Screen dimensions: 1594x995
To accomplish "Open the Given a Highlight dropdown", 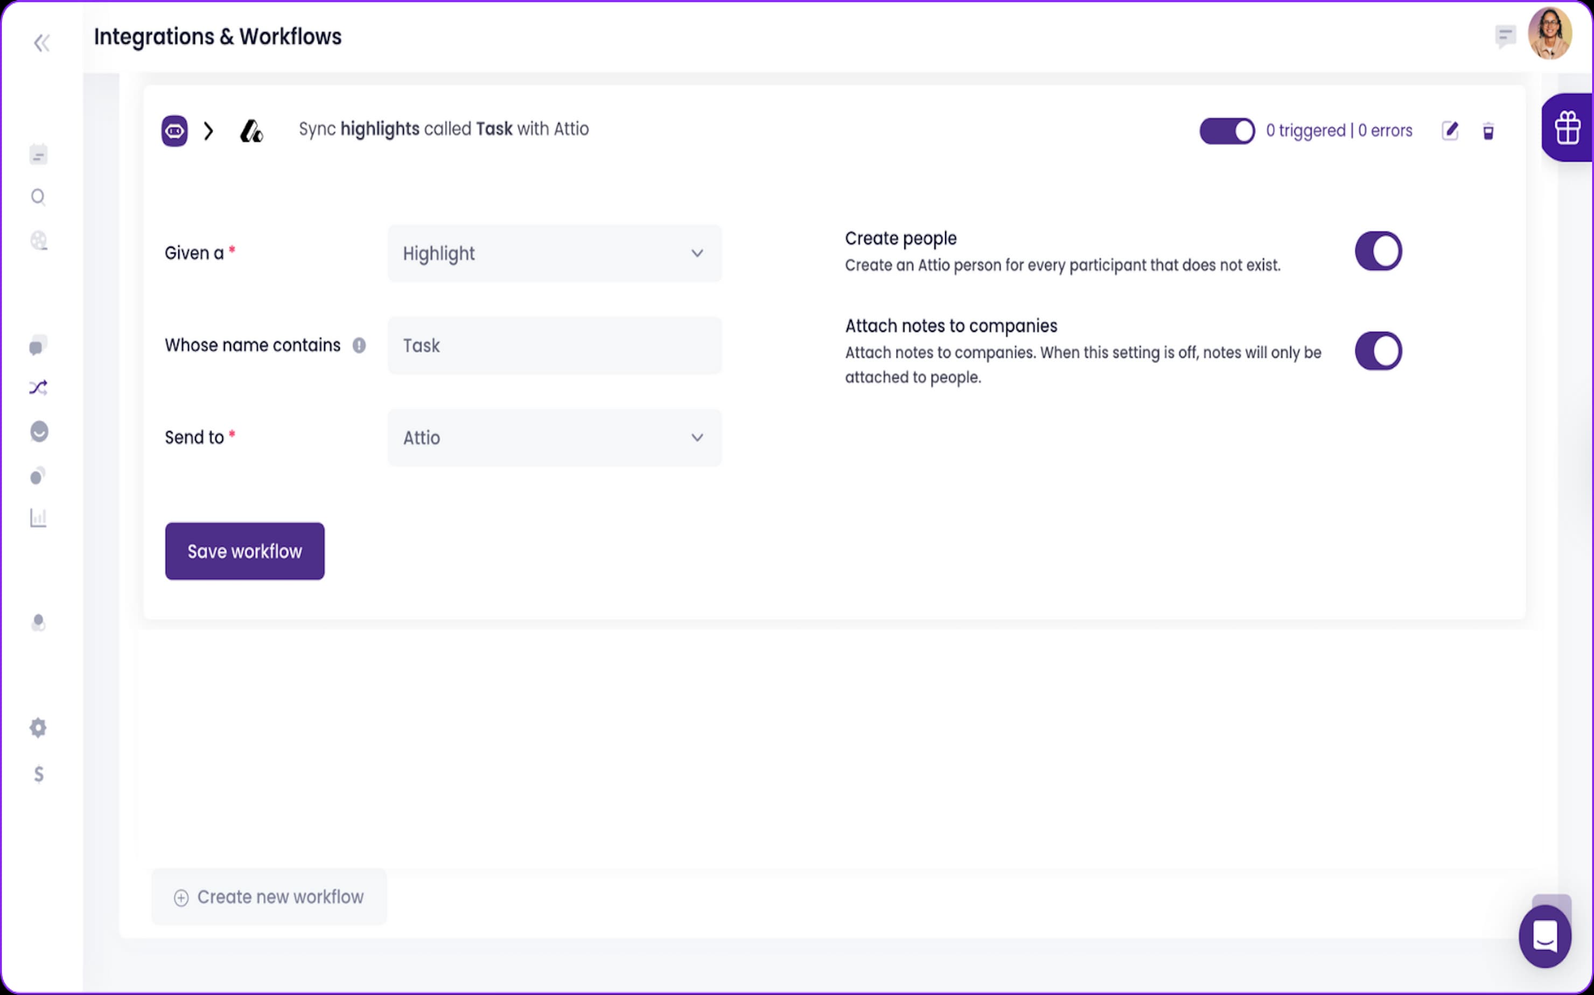I will click(554, 254).
